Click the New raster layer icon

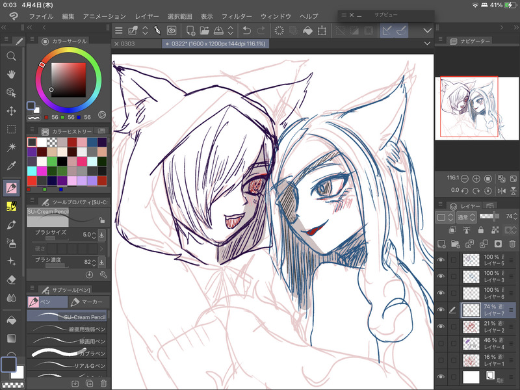click(x=441, y=244)
